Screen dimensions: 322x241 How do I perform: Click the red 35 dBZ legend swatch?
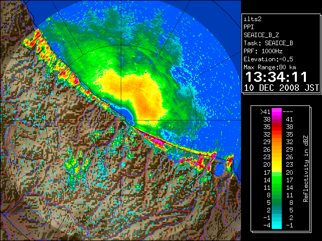coord(276,127)
